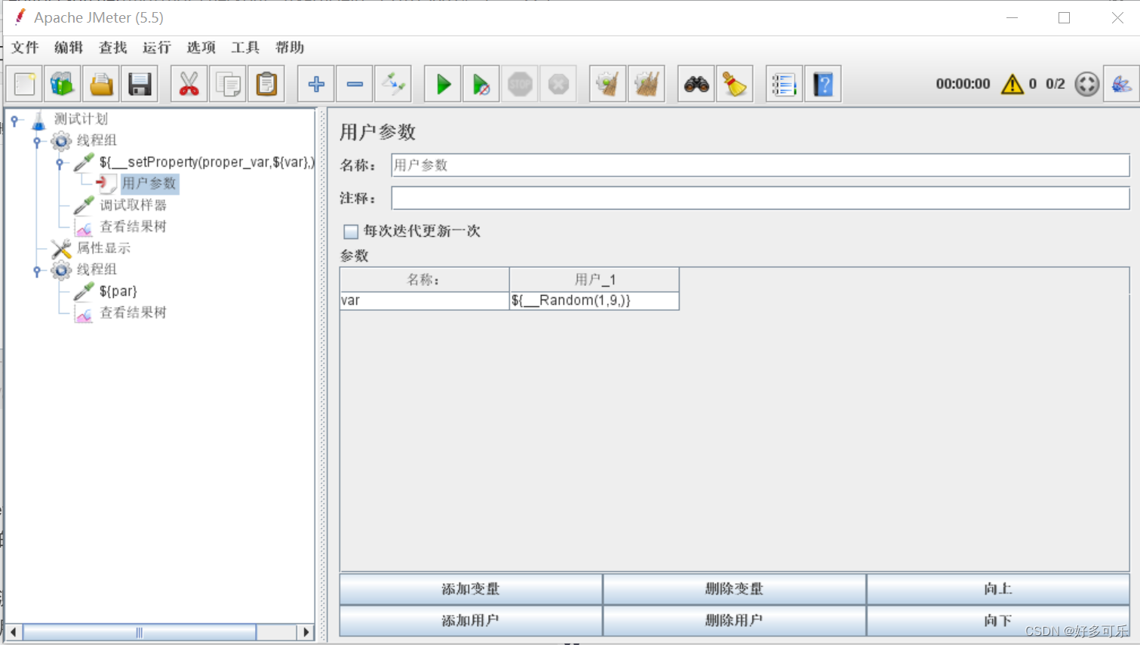The height and width of the screenshot is (645, 1140).
Task: Select the first 查看结果树 under setProperty group
Action: coord(133,226)
